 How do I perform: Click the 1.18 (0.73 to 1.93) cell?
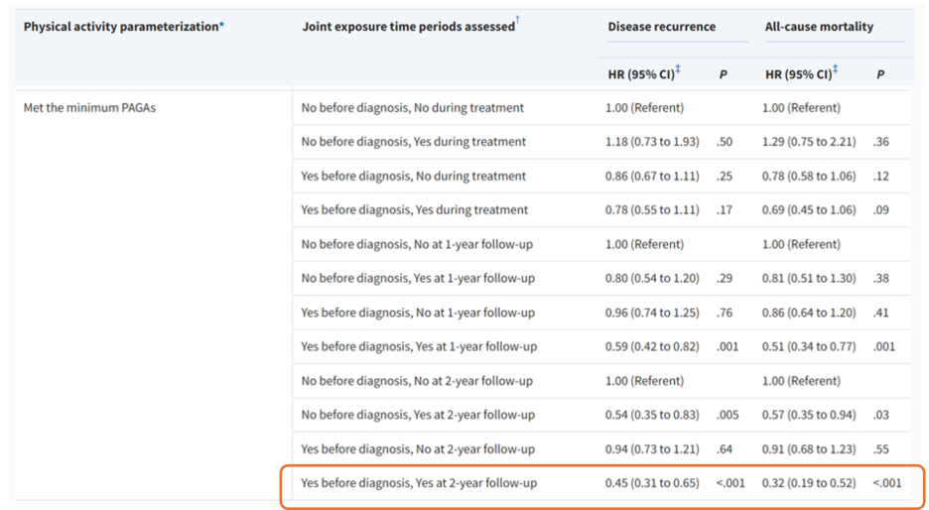pyautogui.click(x=652, y=142)
